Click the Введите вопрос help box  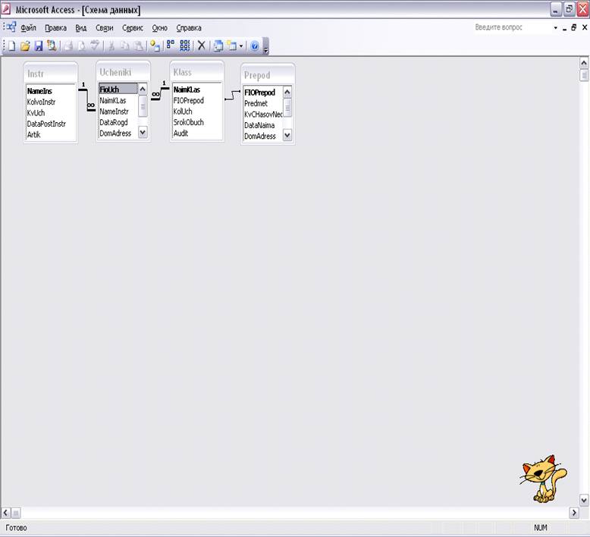click(512, 27)
